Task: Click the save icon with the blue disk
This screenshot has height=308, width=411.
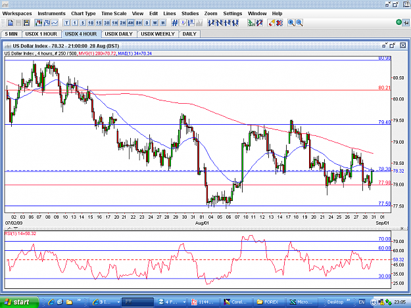Action: point(26,23)
